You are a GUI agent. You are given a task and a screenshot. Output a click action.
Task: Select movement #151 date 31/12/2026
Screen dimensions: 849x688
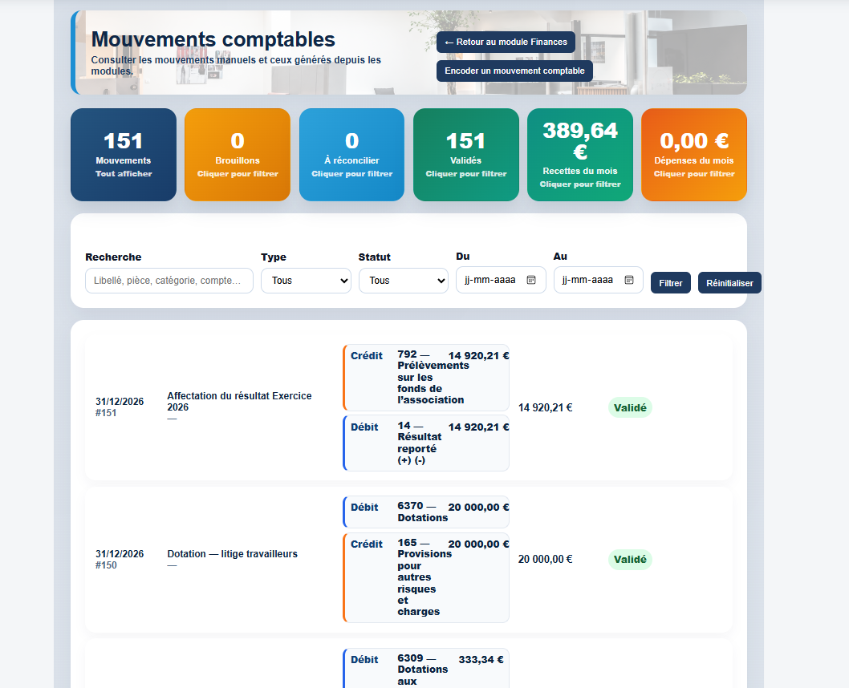coord(120,401)
